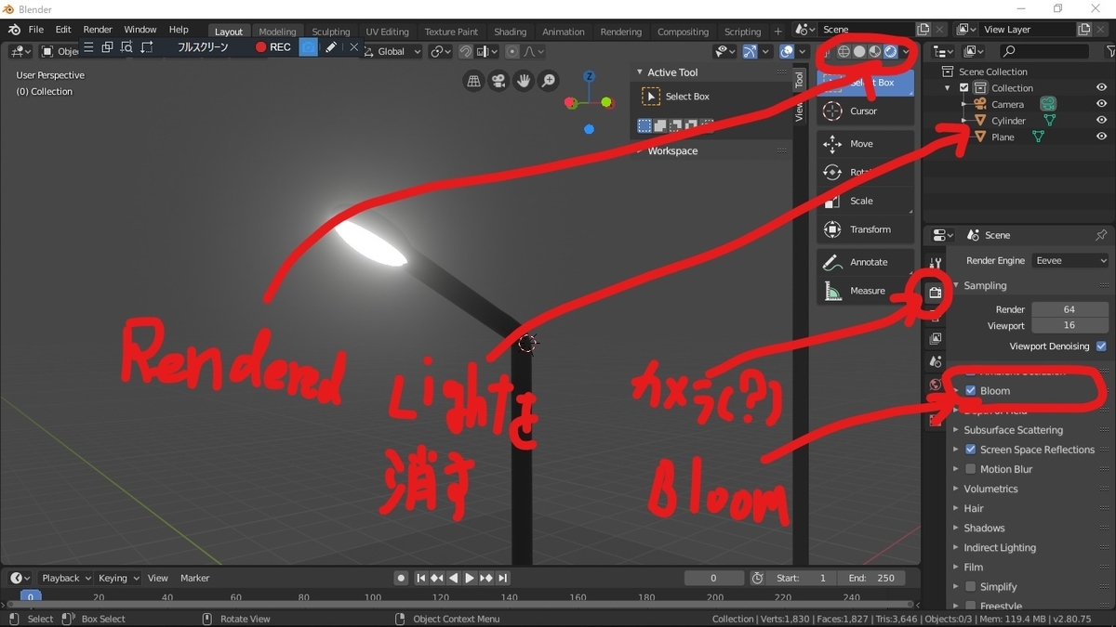This screenshot has width=1116, height=627.
Task: Open the Render properties tab icon
Action: 936,293
